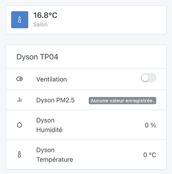Image resolution: width=172 pixels, height=174 pixels.
Task: Toggle the Ventilation switch on
Action: 148,78
